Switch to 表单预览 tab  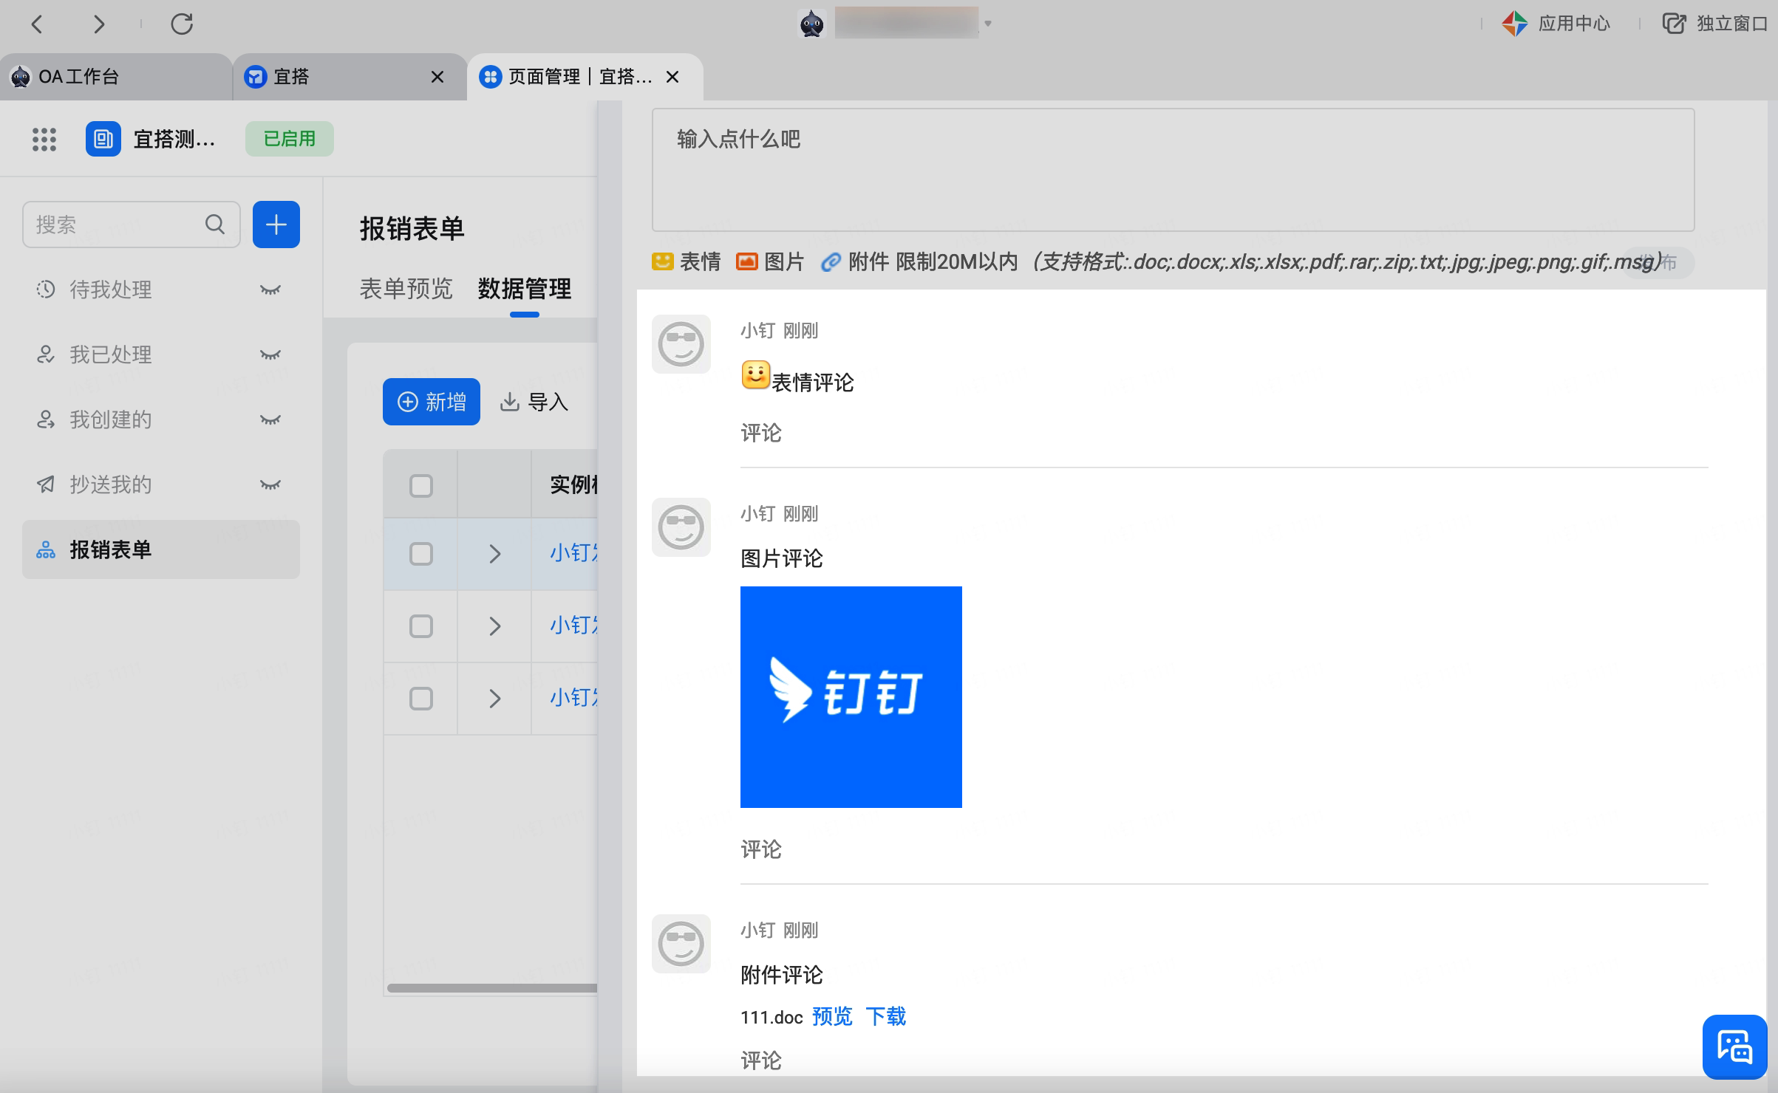[406, 289]
